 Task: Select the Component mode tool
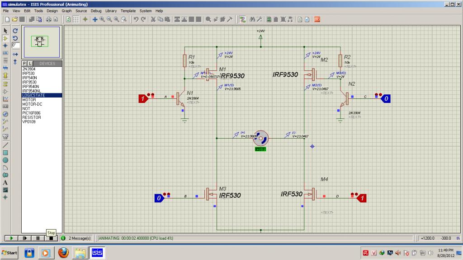click(5, 38)
